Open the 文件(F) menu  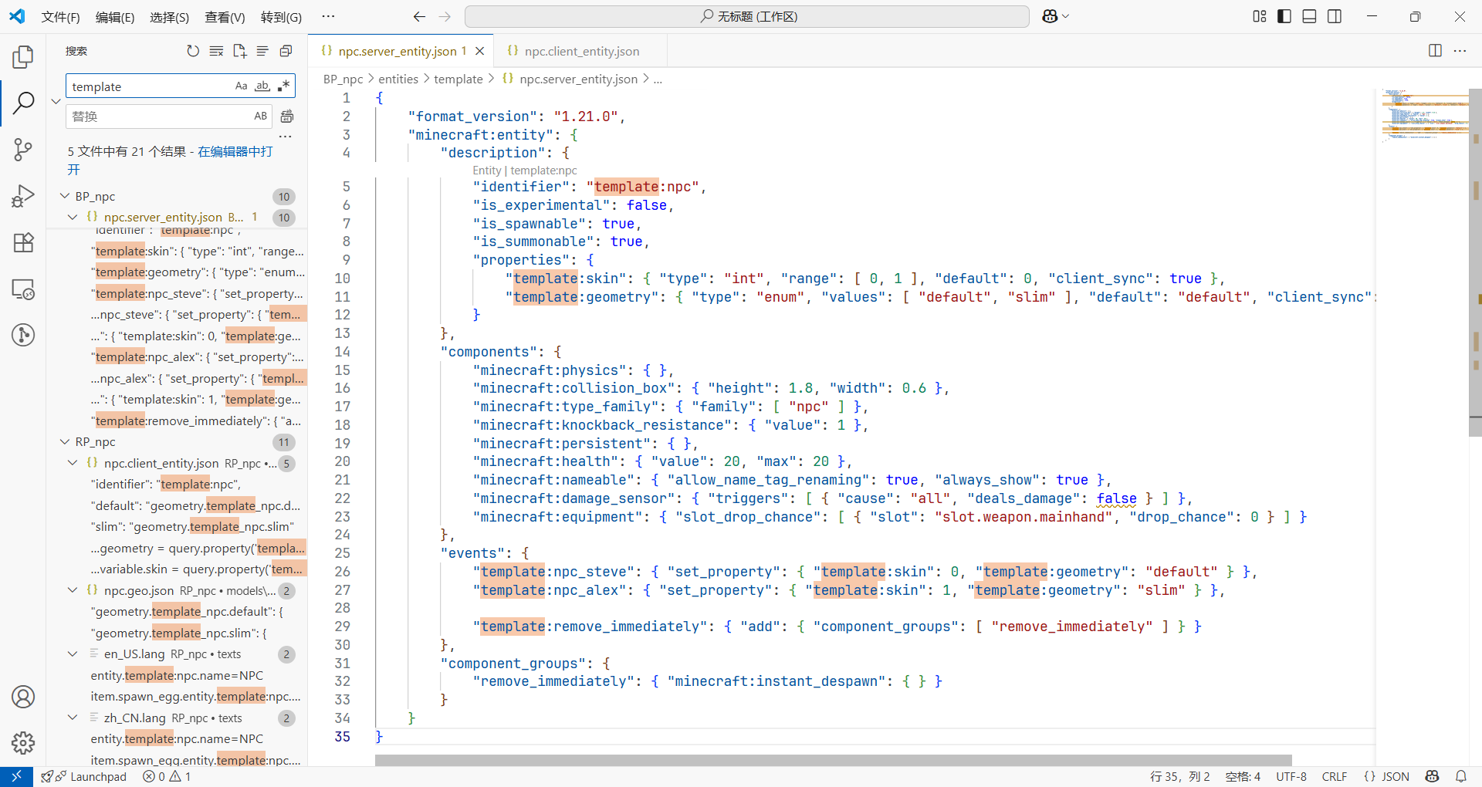click(x=60, y=17)
